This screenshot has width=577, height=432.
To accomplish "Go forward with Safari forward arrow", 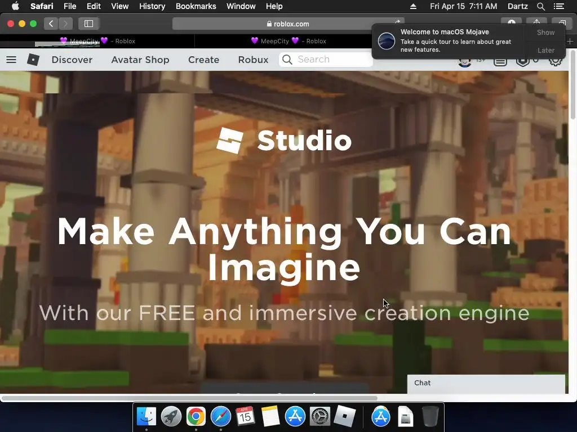I will [65, 24].
